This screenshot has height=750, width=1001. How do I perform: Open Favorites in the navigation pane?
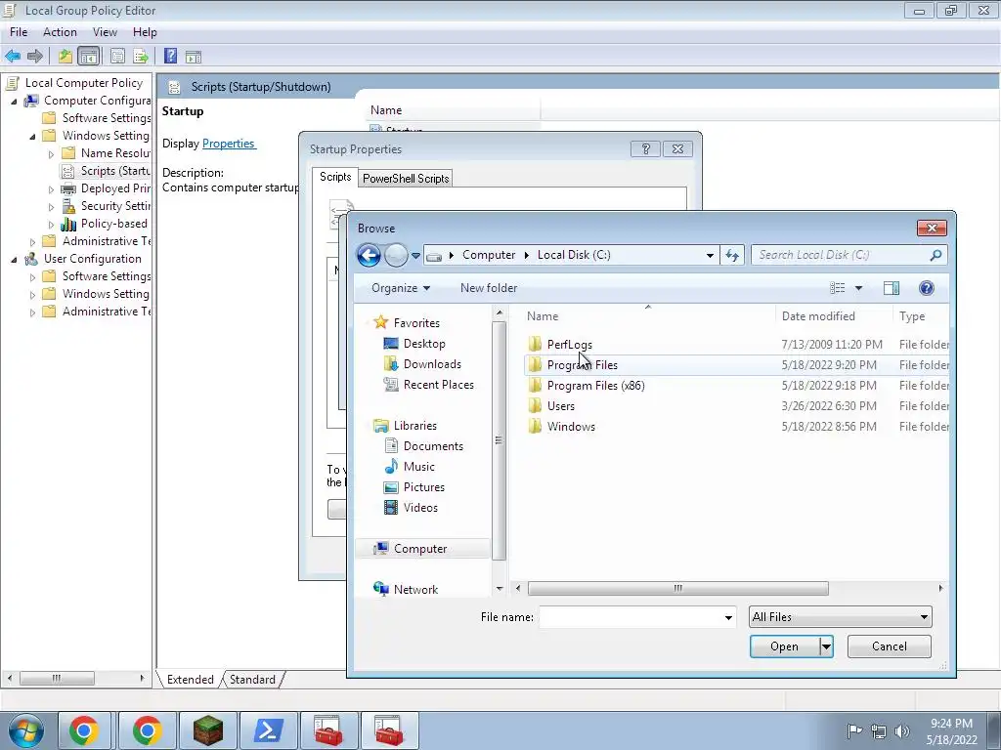coord(416,322)
